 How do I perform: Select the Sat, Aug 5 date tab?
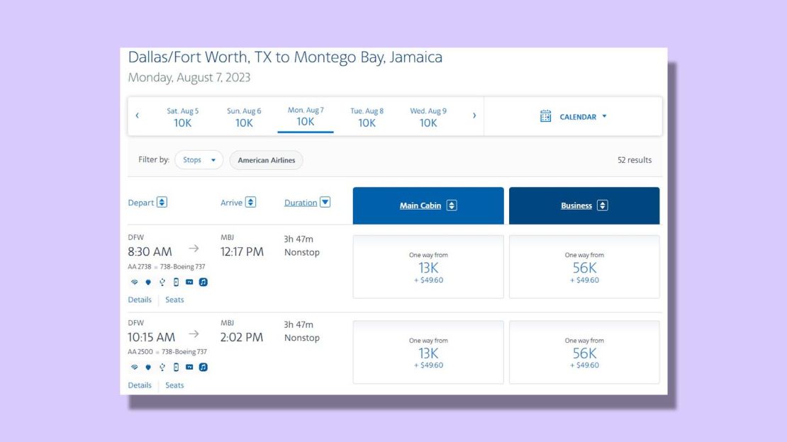pos(183,117)
